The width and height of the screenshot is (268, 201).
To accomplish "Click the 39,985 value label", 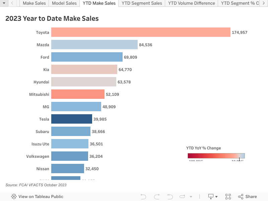I will 100,119.
